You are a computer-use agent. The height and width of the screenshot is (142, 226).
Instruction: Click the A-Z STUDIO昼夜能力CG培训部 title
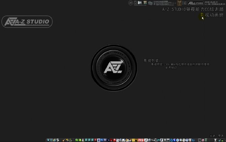(x=193, y=9)
